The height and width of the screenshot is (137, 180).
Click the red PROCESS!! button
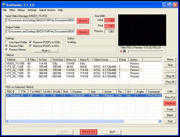point(89,132)
